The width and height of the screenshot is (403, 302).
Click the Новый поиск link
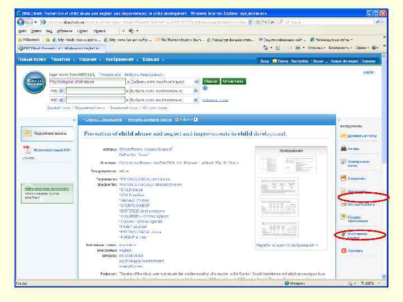(32, 59)
